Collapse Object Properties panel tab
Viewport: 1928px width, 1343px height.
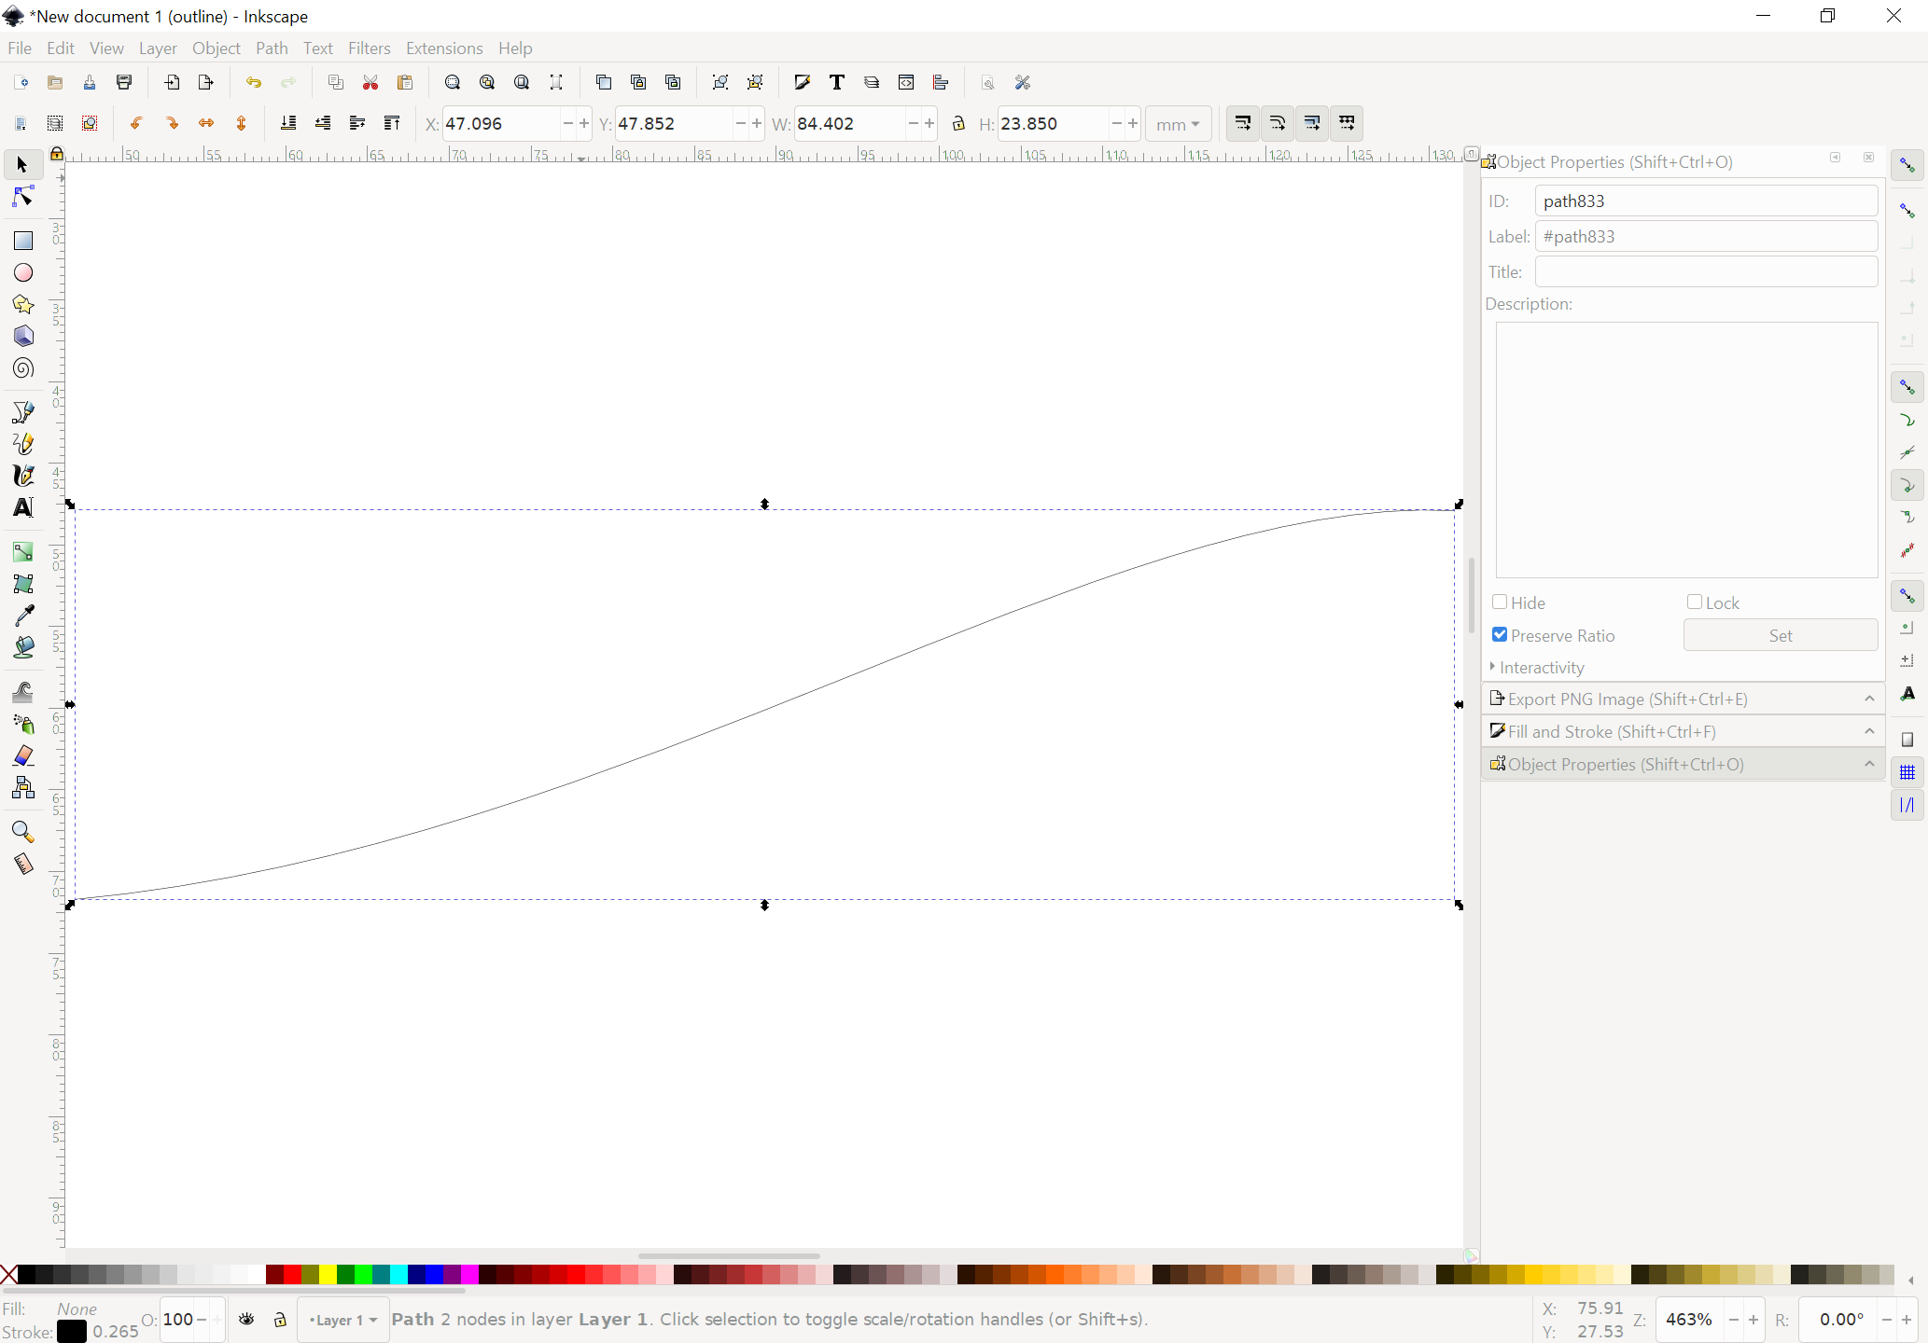[x=1683, y=764]
